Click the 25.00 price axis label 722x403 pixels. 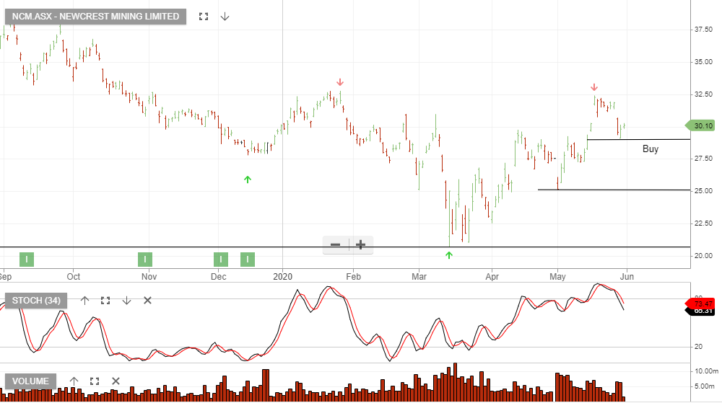tap(703, 191)
